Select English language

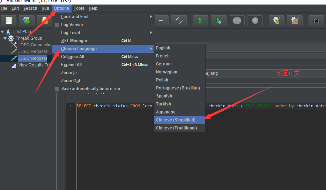tap(179, 48)
